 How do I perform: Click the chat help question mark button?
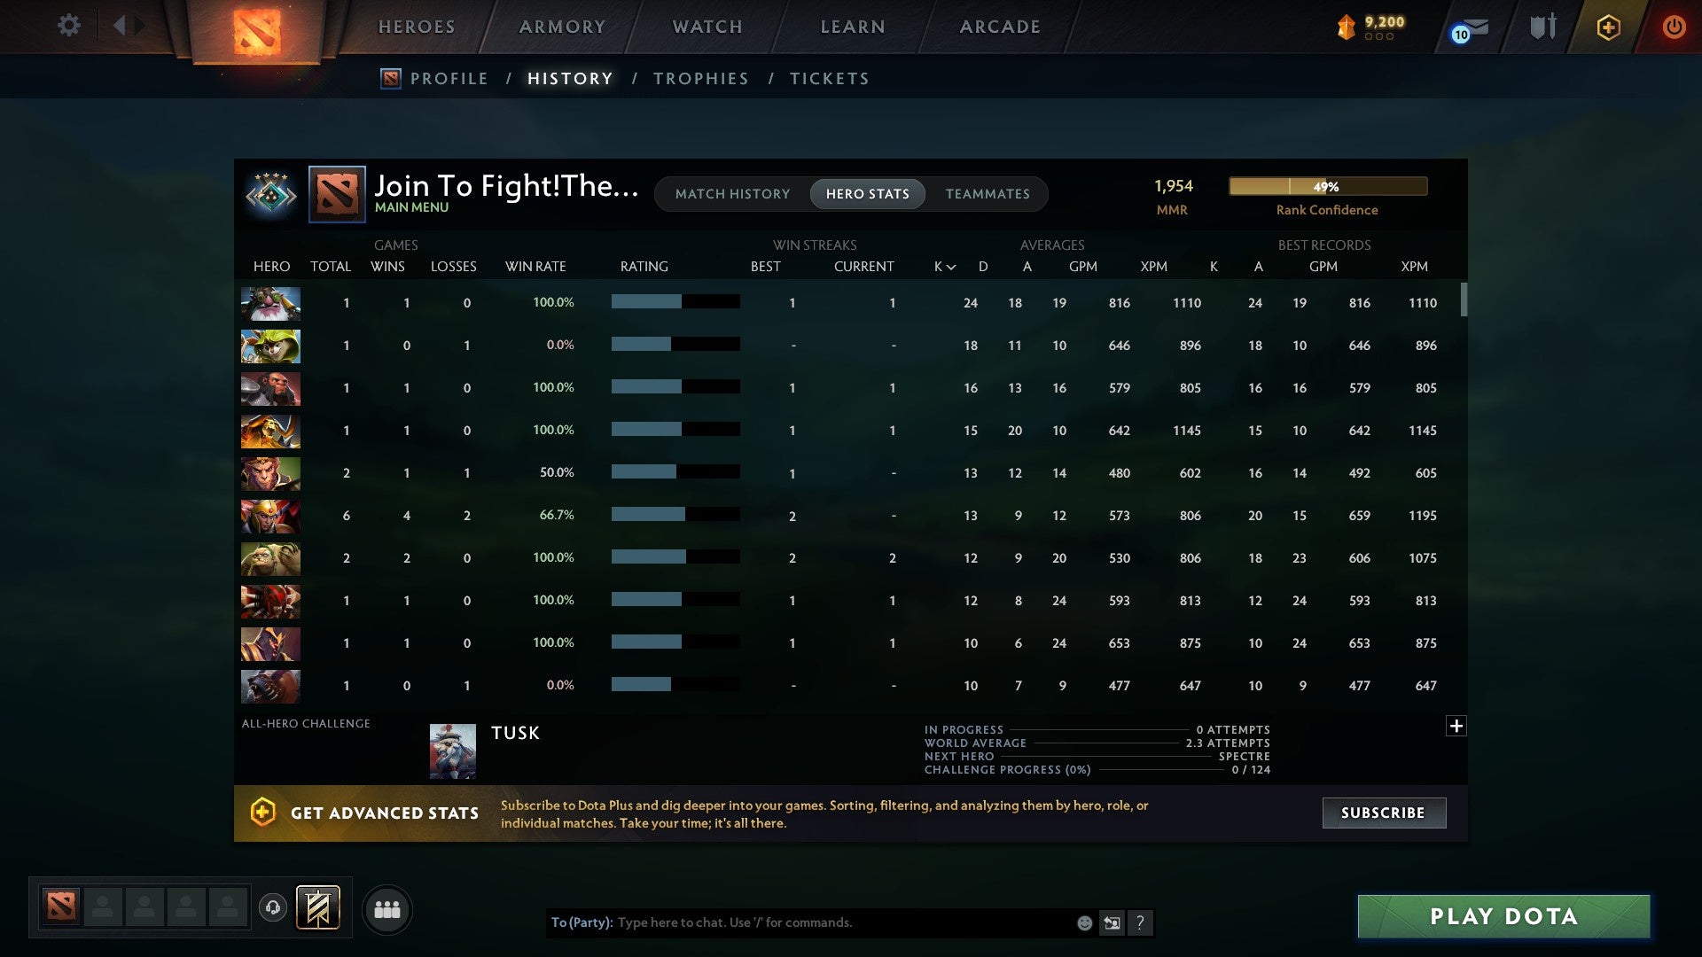click(1140, 923)
